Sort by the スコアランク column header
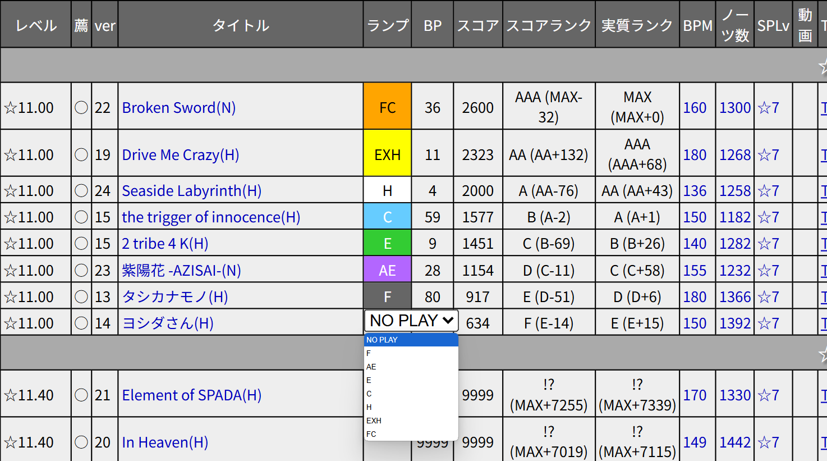Image resolution: width=827 pixels, height=461 pixels. click(549, 25)
